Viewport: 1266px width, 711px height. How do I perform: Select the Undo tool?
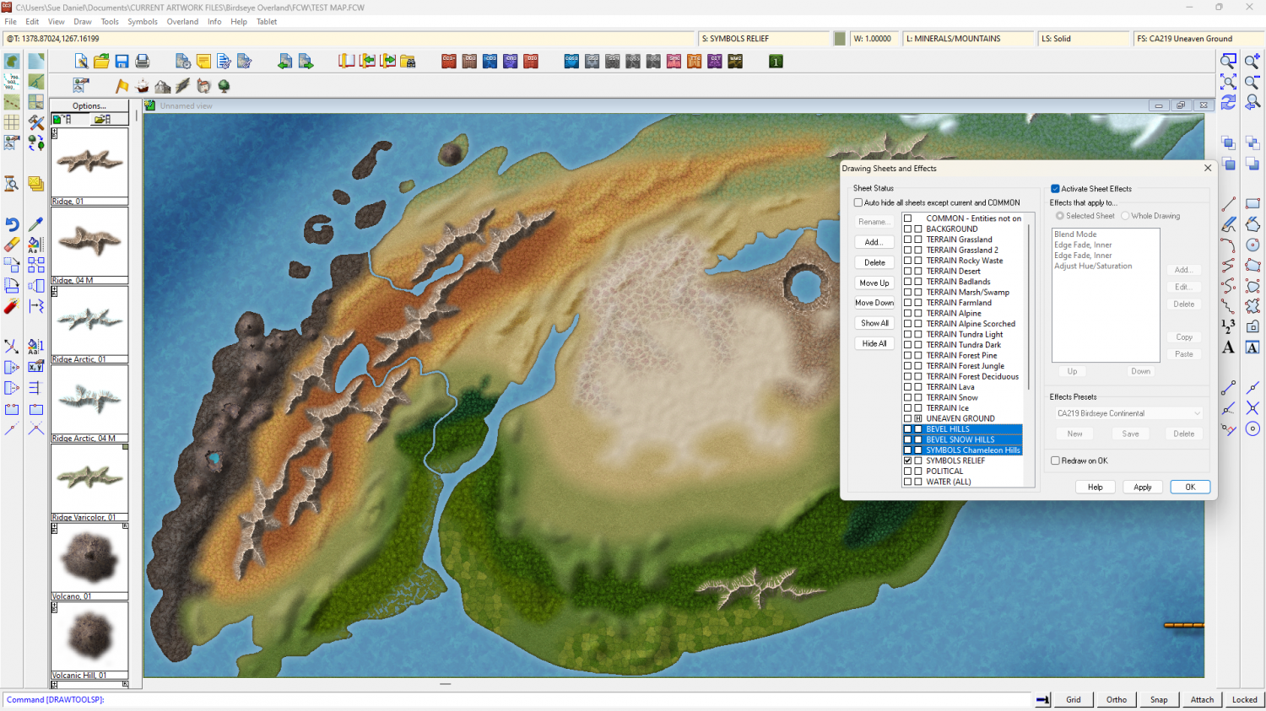(12, 224)
